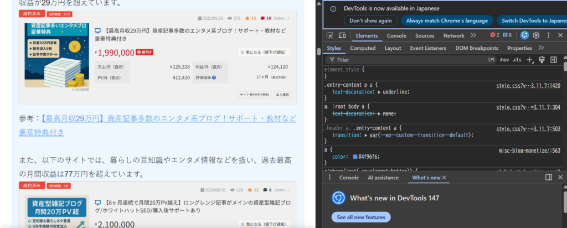Toggle the device toolbar icon

click(x=342, y=35)
